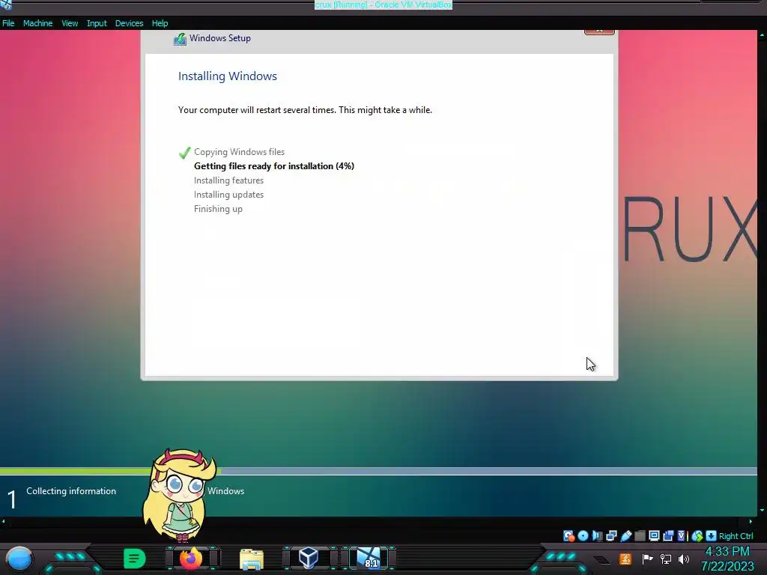Screen dimensions: 767x575
Task: Click the VM window scroll down arrow
Action: point(762,511)
